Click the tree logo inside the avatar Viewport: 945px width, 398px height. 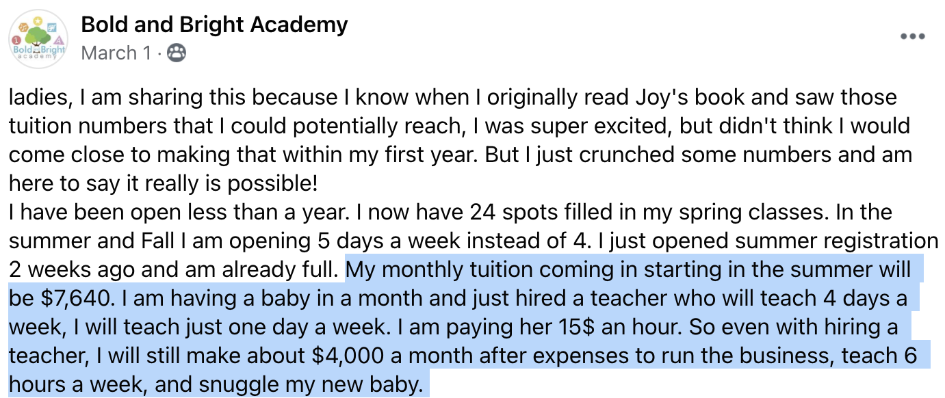coord(39,36)
